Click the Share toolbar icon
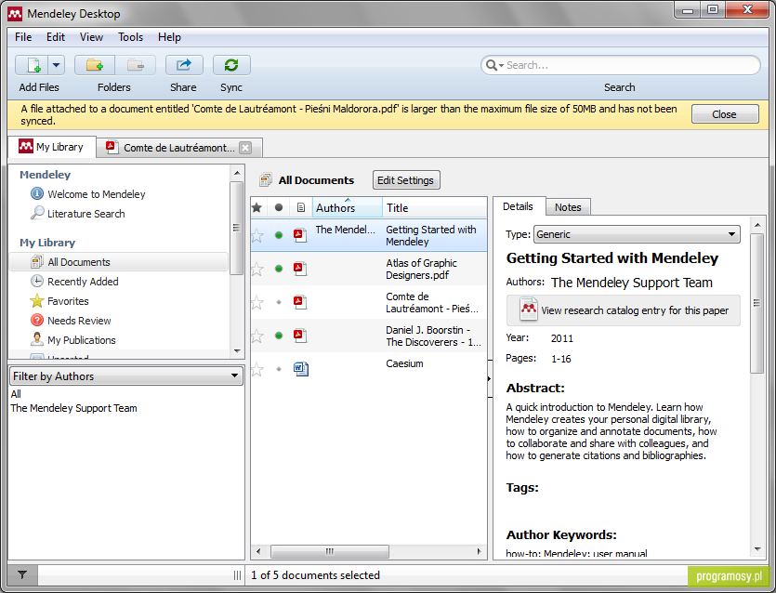 coord(184,65)
